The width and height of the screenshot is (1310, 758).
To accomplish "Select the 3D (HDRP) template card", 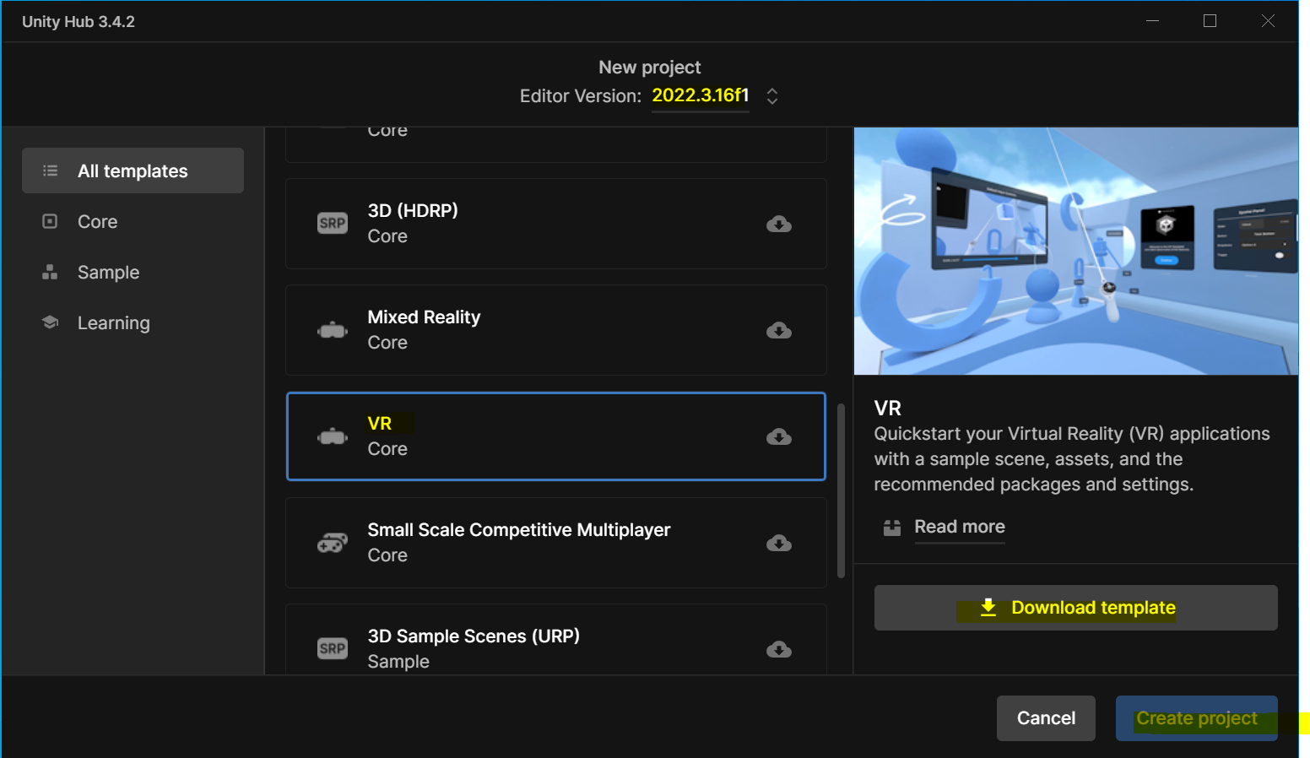I will [556, 224].
